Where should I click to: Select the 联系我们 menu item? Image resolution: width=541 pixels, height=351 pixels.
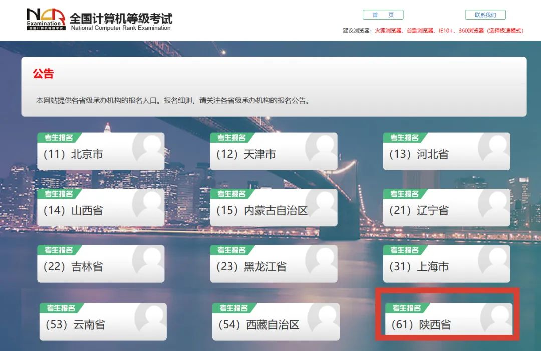point(485,14)
